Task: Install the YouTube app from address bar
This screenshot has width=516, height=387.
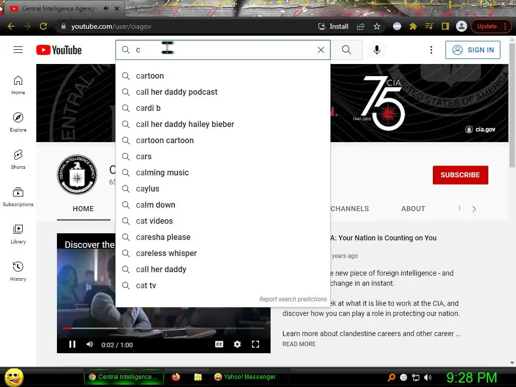Action: 333,26
